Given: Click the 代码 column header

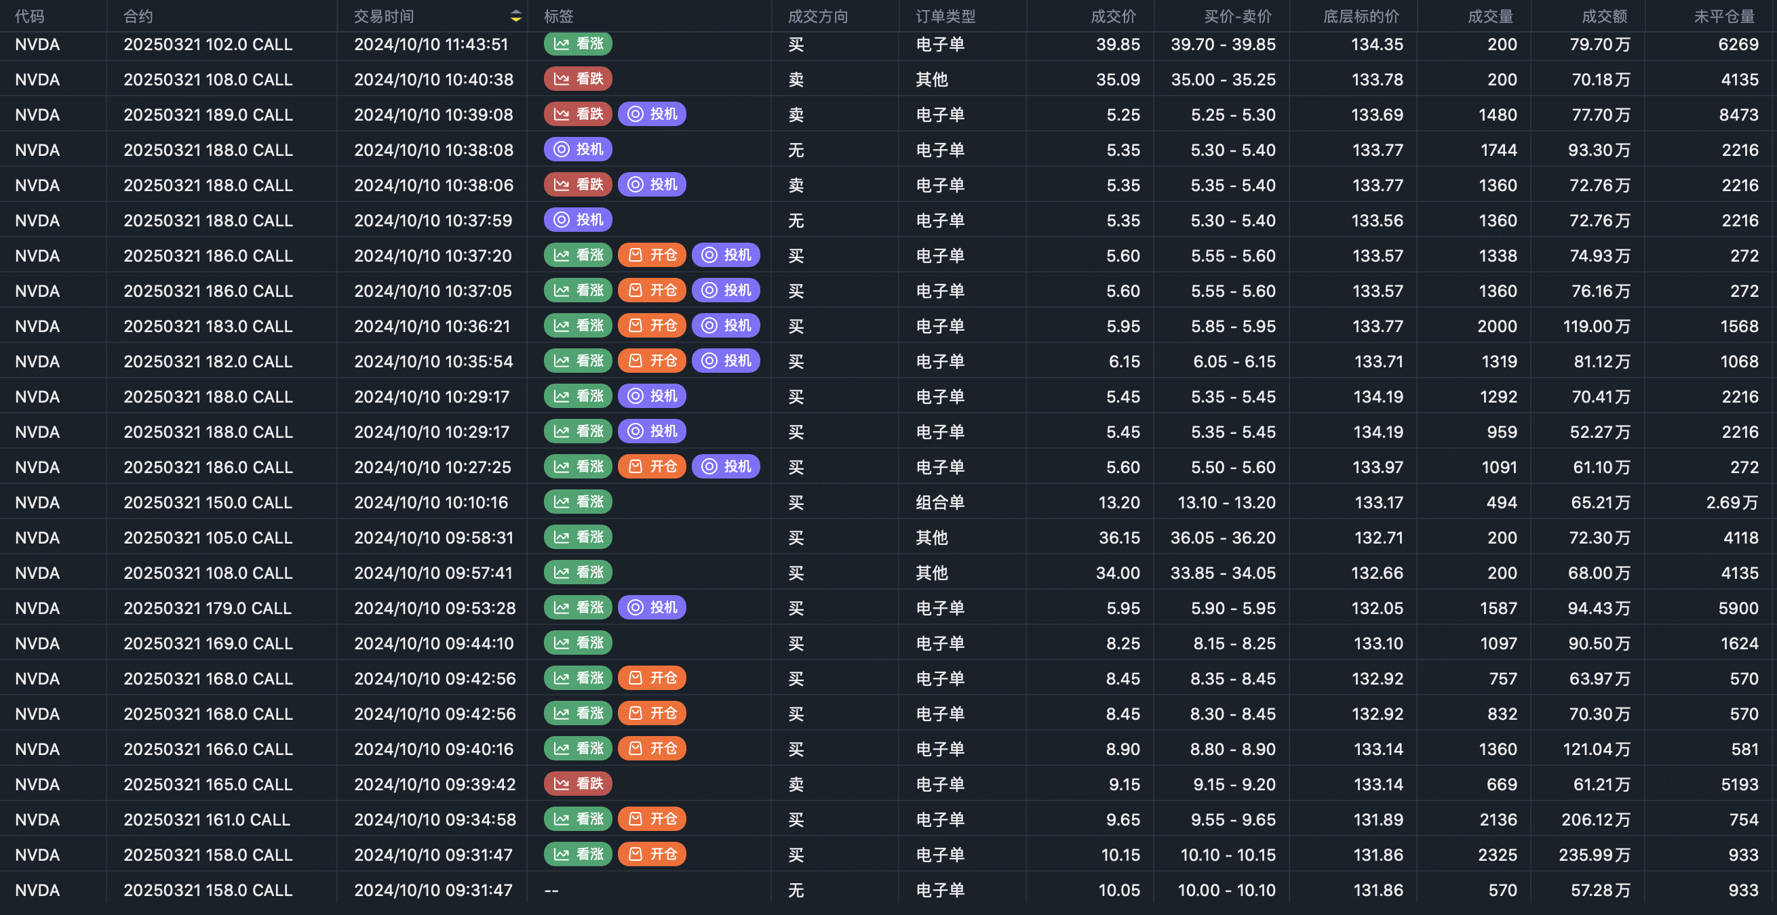Looking at the screenshot, I should tap(30, 16).
